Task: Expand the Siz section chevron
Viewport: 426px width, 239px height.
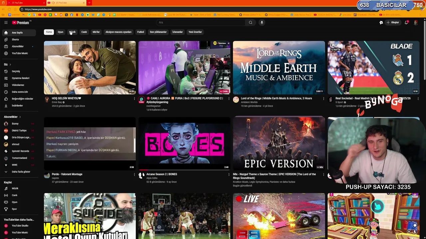Action: (10, 64)
